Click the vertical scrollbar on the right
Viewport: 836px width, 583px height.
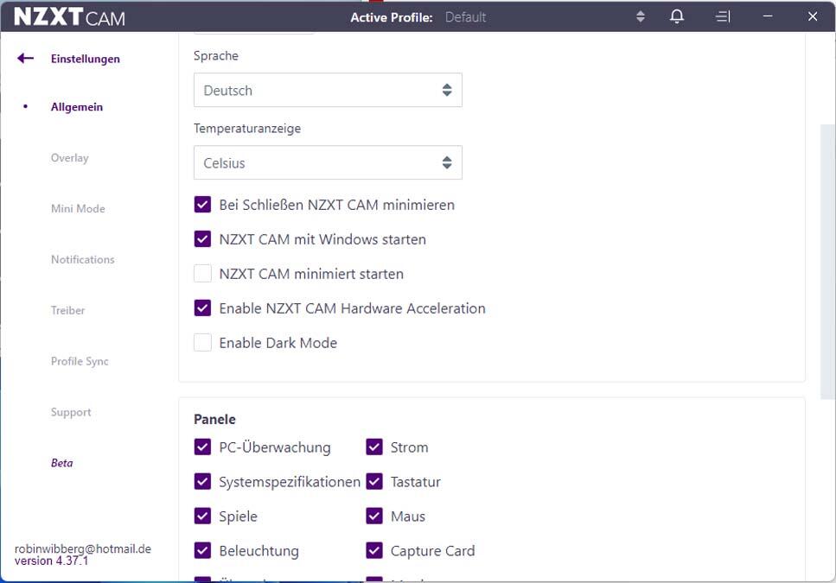pyautogui.click(x=827, y=250)
